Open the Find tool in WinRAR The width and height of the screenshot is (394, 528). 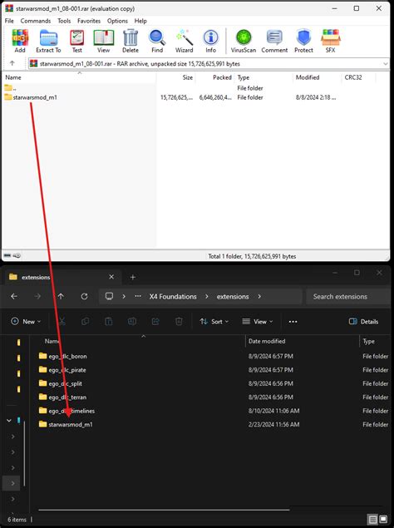pos(157,41)
